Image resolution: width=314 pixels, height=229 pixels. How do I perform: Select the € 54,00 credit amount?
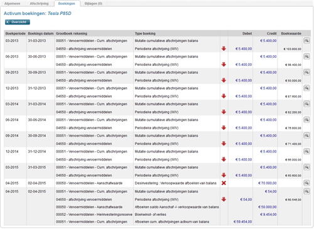point(271,191)
